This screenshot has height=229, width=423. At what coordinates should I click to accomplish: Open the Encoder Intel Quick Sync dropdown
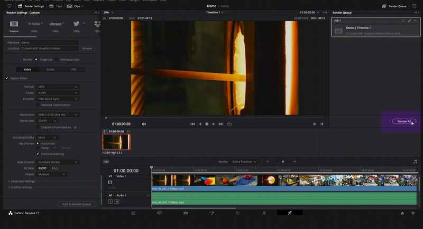tap(58, 99)
